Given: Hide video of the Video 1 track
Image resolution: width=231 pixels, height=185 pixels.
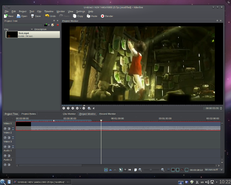Looking at the screenshot, I should coord(13,129).
